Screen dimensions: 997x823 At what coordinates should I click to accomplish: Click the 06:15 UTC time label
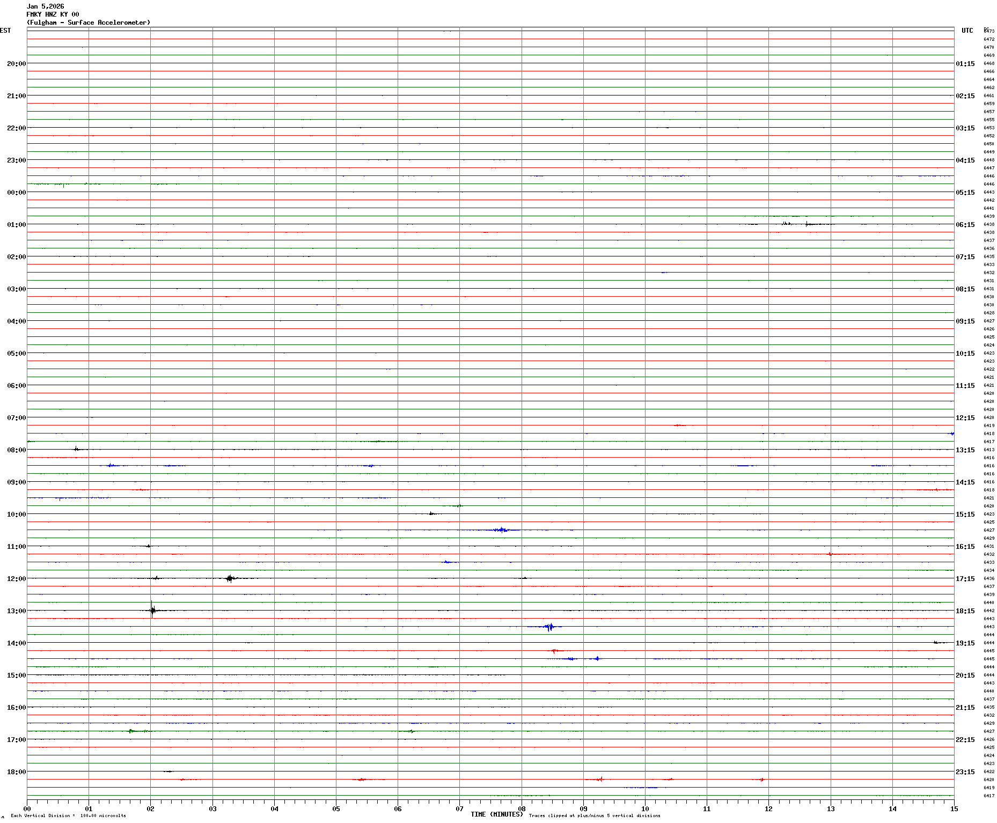tap(965, 225)
